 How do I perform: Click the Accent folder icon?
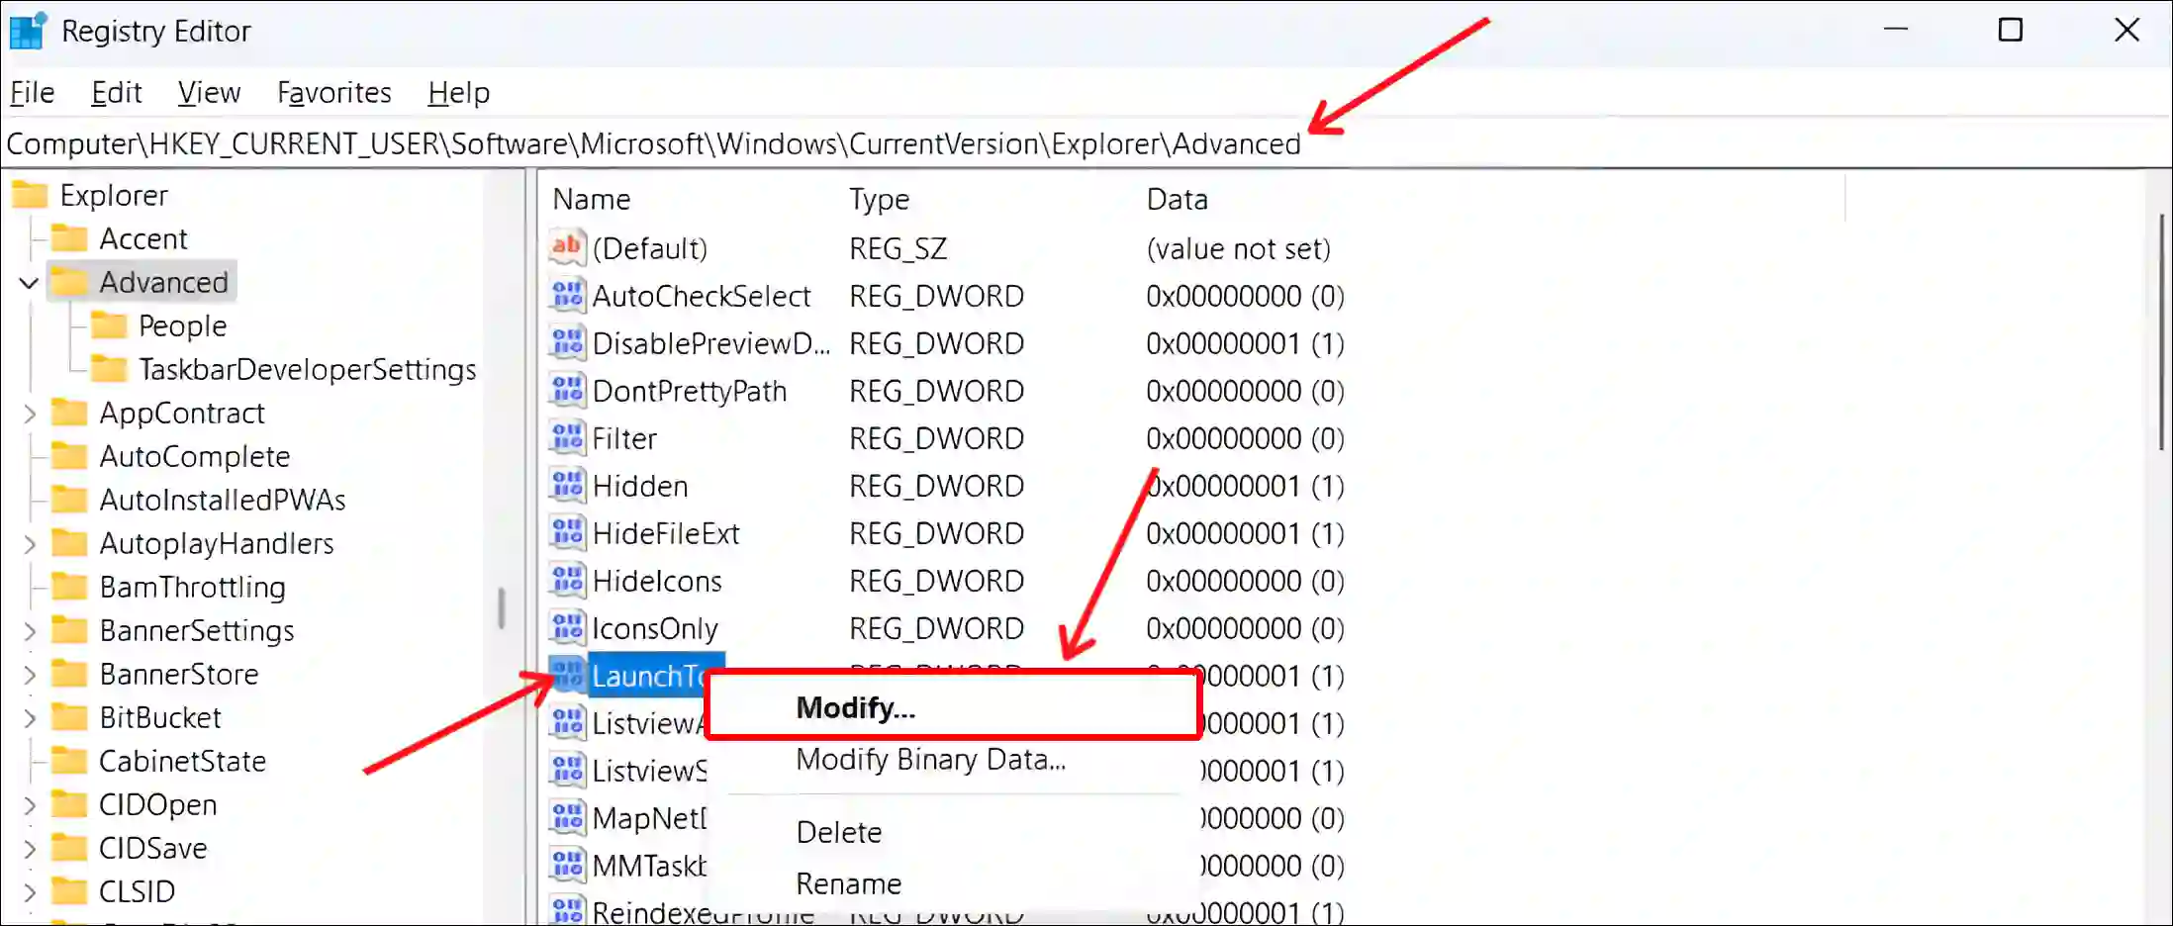pos(69,238)
